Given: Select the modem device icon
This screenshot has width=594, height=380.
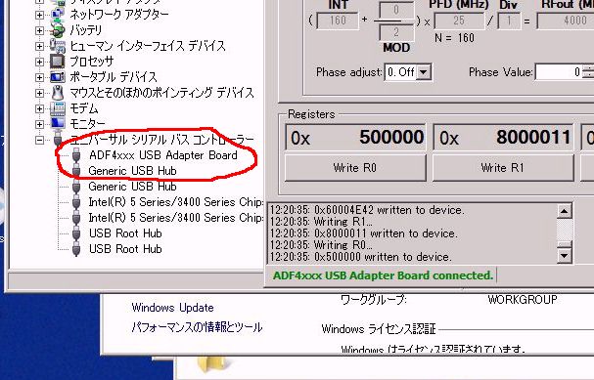Looking at the screenshot, I should tap(58, 108).
